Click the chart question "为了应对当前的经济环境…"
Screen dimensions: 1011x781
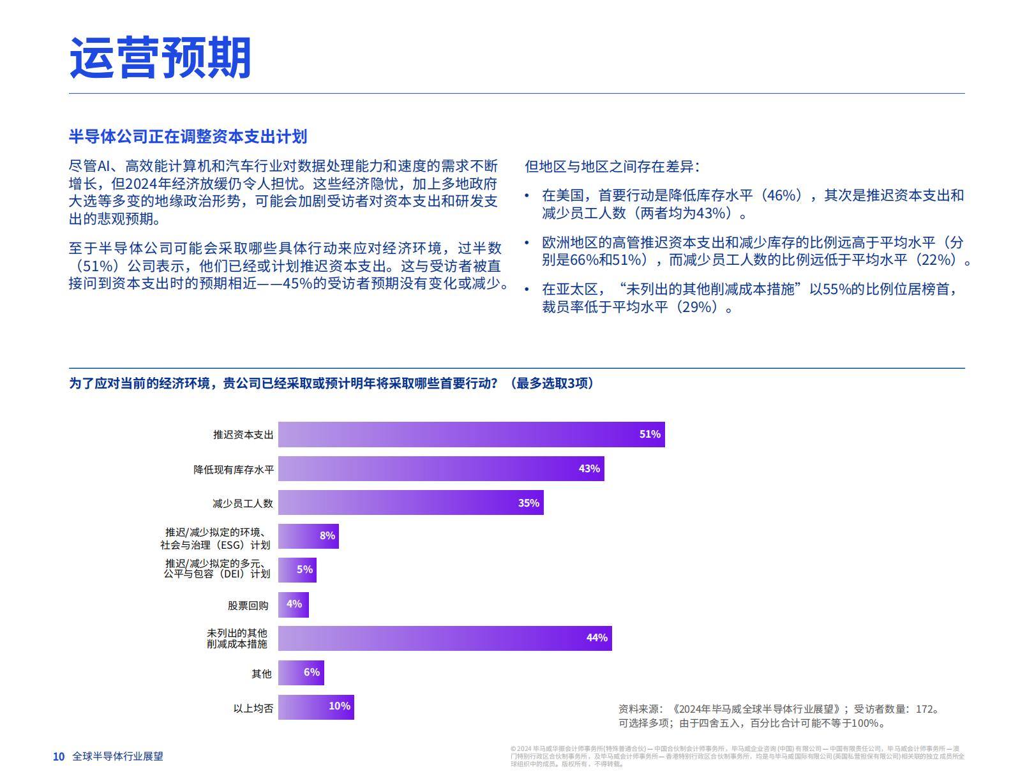click(332, 383)
